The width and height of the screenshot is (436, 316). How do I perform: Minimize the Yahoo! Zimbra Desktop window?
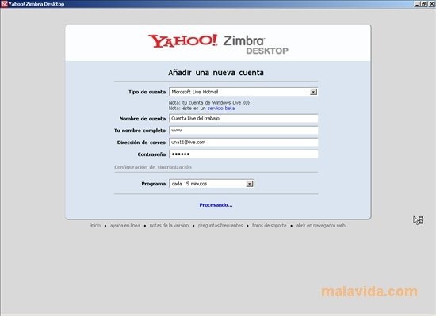[417, 4]
